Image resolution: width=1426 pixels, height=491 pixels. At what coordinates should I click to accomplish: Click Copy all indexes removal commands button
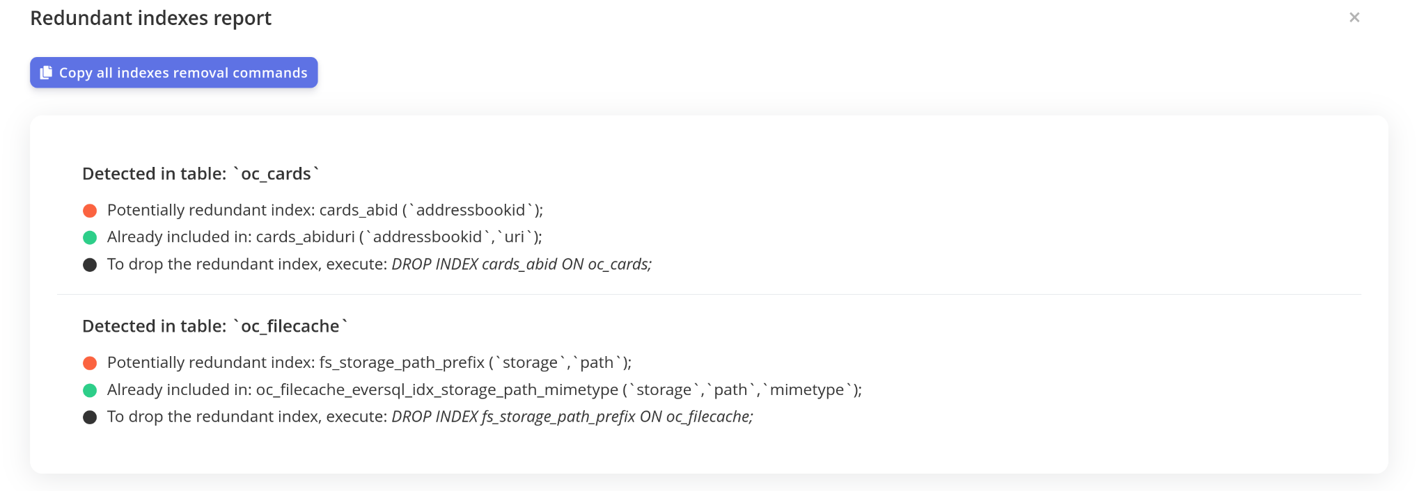pos(174,72)
